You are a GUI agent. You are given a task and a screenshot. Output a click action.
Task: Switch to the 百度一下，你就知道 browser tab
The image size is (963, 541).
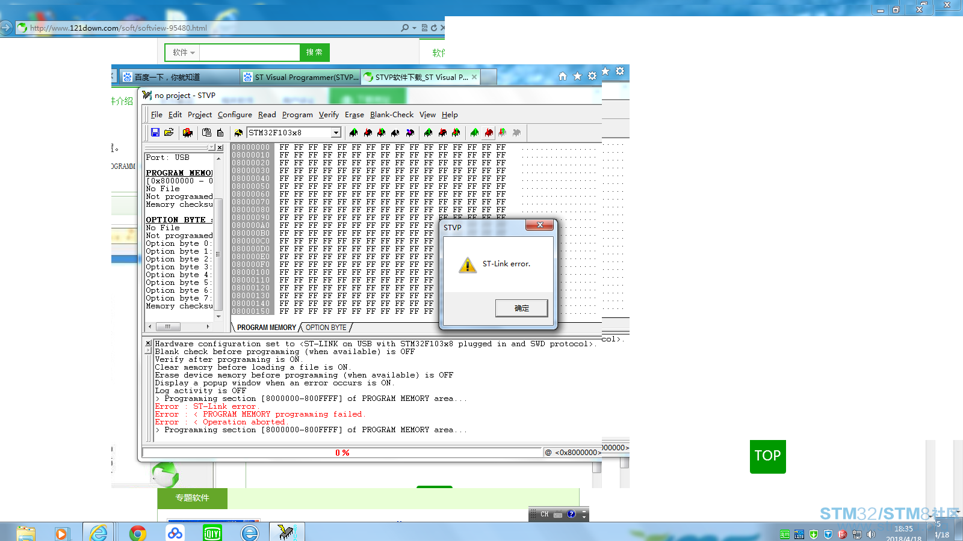click(x=178, y=77)
